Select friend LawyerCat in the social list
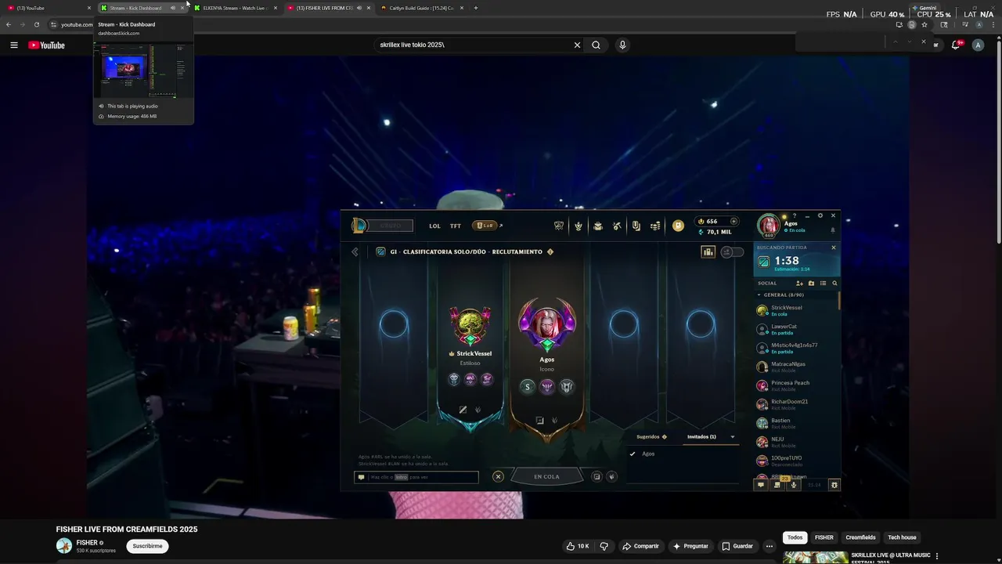 click(x=797, y=329)
